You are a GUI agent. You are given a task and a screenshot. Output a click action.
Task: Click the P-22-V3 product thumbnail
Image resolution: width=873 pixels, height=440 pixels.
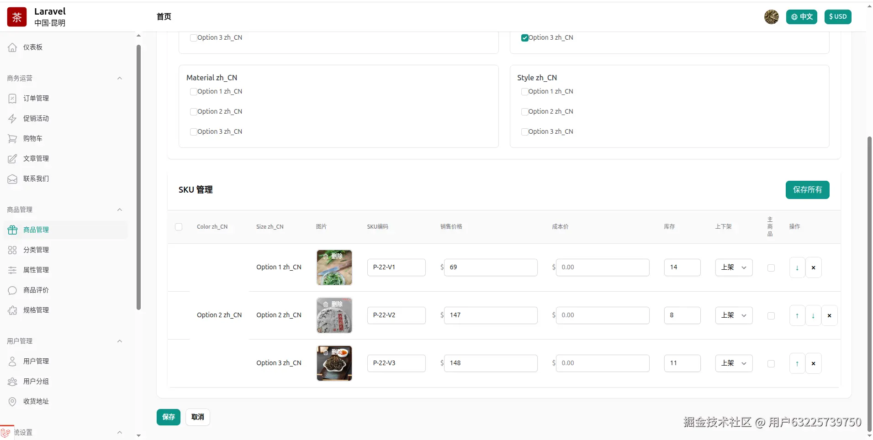334,364
